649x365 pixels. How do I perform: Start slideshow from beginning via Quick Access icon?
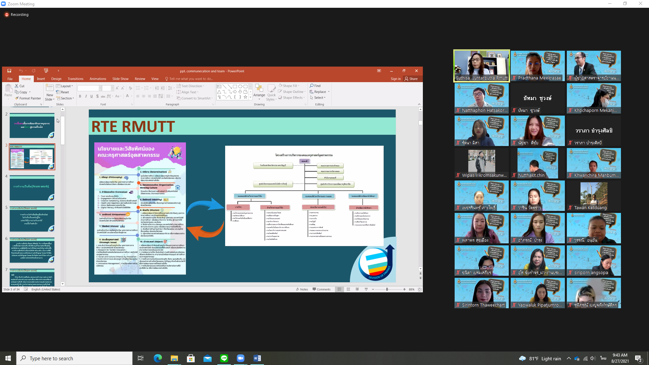pyautogui.click(x=46, y=71)
